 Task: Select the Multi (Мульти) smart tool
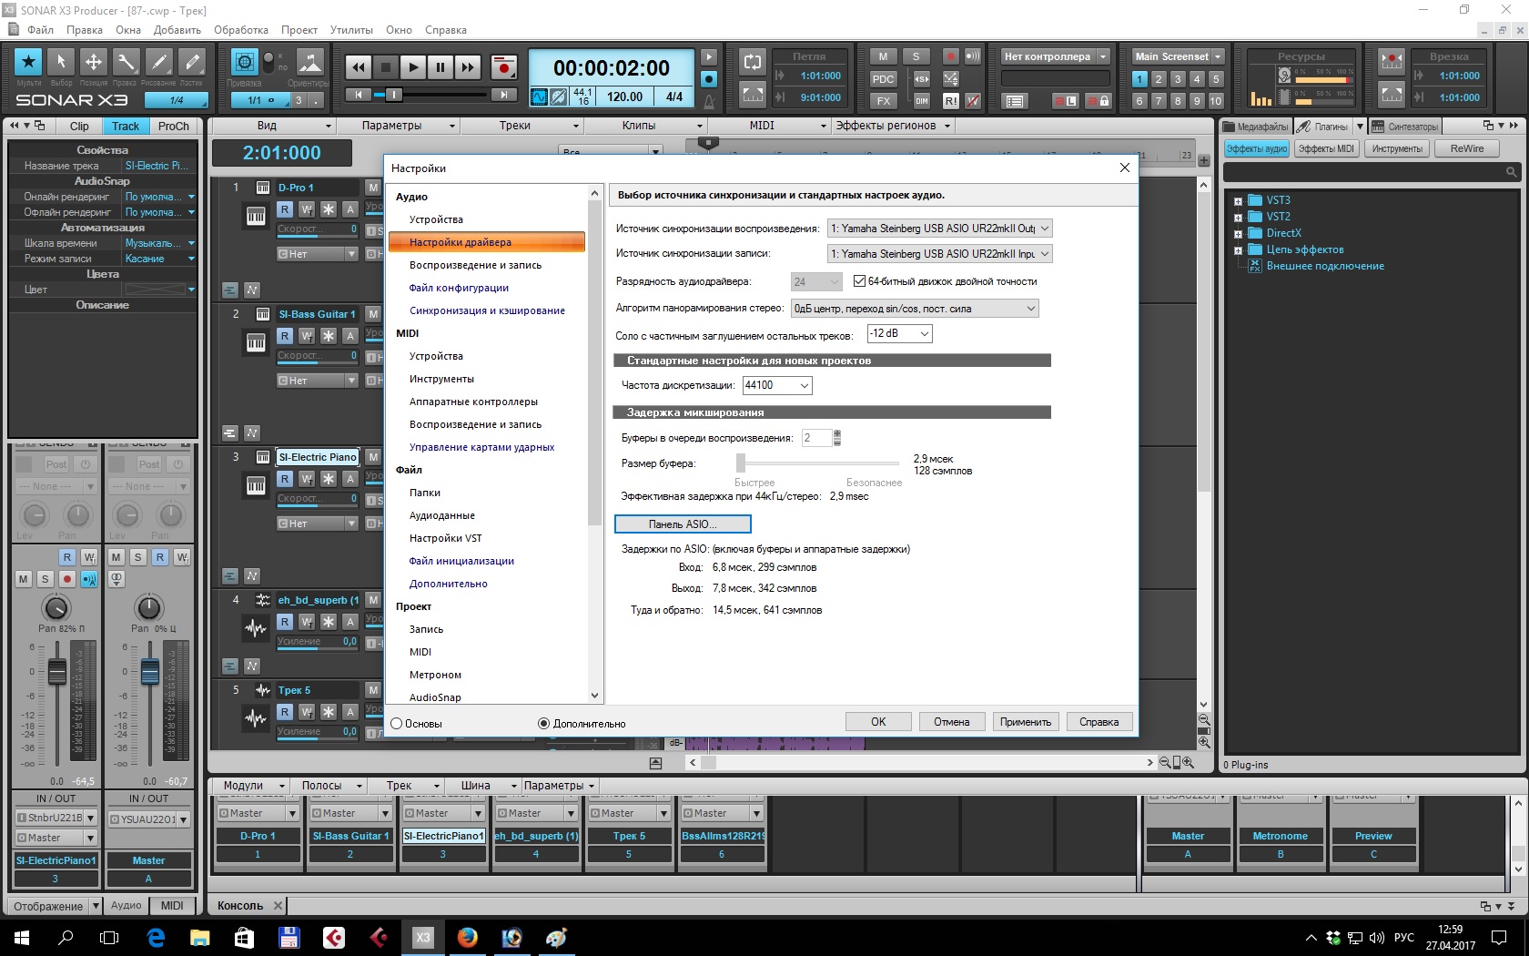(29, 62)
